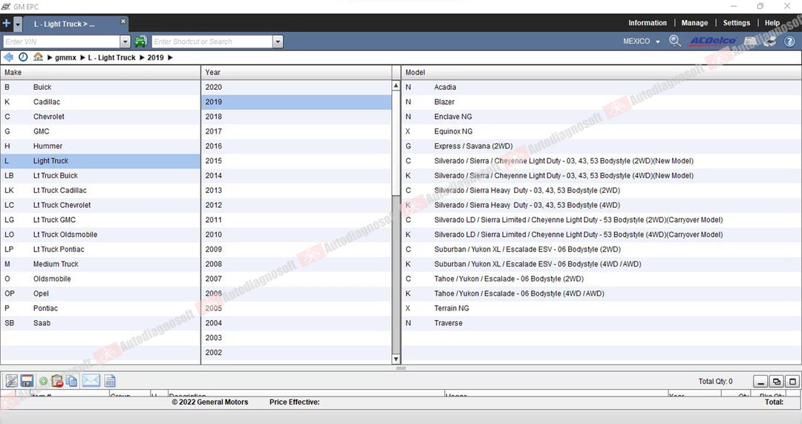The height and width of the screenshot is (424, 802).
Task: Click the Year list scroll down arrow
Action: 396,359
